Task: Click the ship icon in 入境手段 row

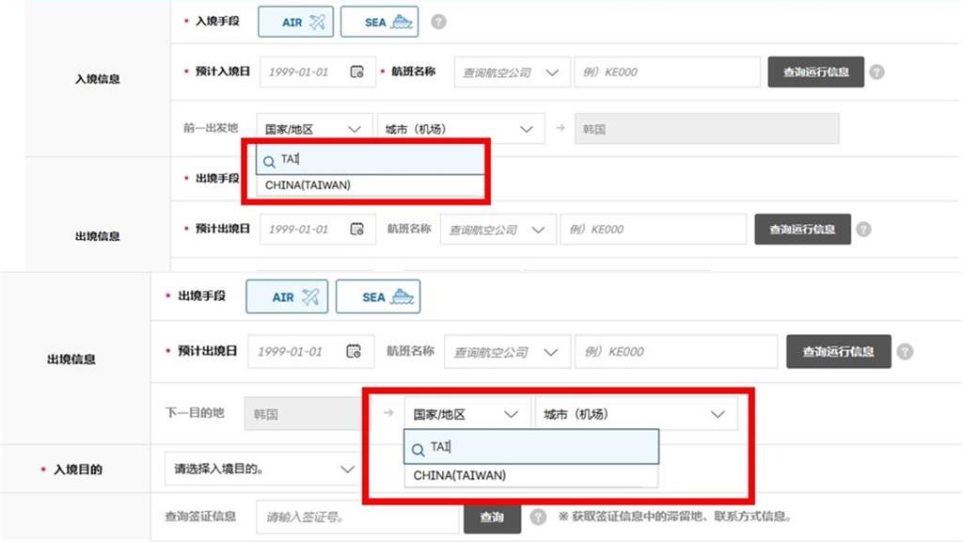Action: tap(402, 22)
